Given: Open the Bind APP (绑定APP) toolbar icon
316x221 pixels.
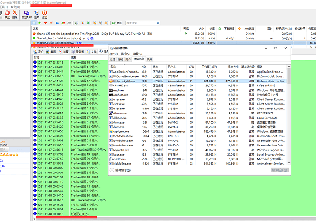Looking at the screenshot, I should coord(27,15).
